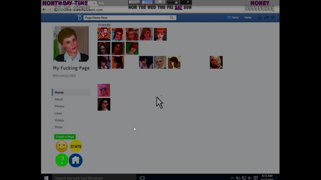Open the school crest friend thumbnail

click(104, 34)
